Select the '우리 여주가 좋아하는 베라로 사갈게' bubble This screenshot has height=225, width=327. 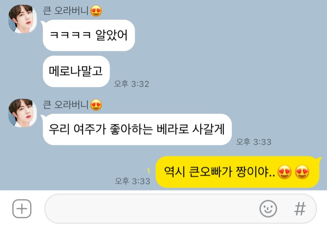[137, 129]
